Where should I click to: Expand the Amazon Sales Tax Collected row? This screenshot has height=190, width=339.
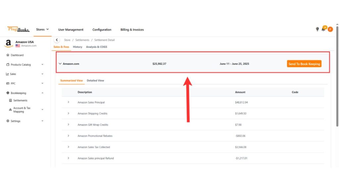click(x=68, y=147)
